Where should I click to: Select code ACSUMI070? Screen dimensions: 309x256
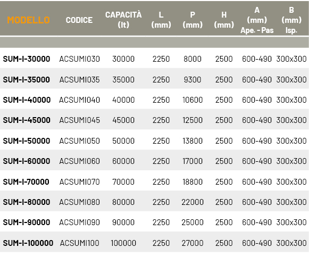click(80, 182)
